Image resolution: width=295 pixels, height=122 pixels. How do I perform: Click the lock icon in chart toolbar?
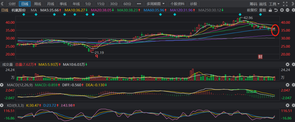pos(270,10)
